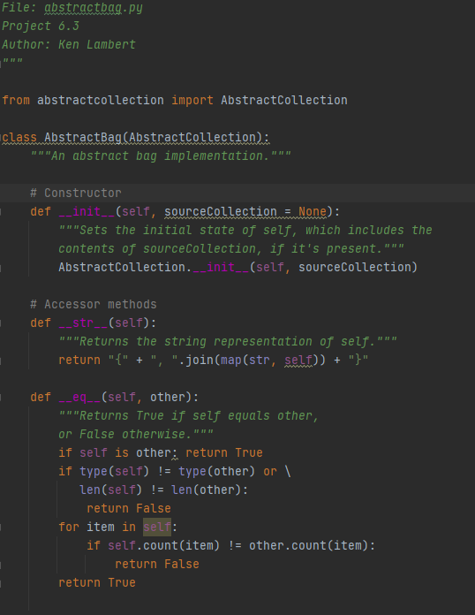Click the "abstractbag.py" file name in the header docstring
The image size is (475, 615).
point(94,8)
